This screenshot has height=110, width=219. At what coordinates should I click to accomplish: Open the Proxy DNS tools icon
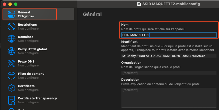pyautogui.click(x=11, y=63)
